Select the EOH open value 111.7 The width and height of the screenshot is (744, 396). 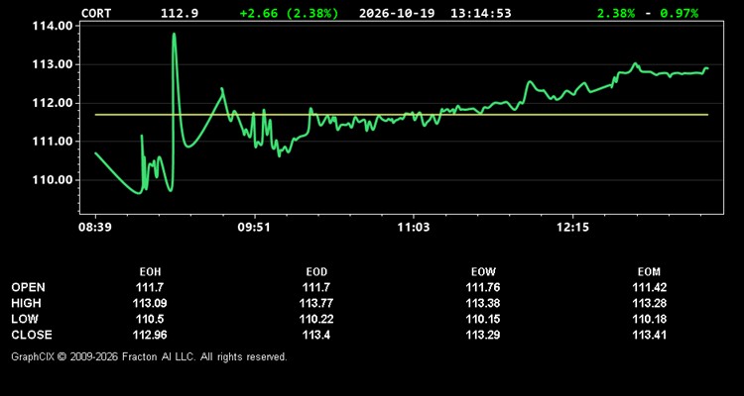click(x=150, y=287)
